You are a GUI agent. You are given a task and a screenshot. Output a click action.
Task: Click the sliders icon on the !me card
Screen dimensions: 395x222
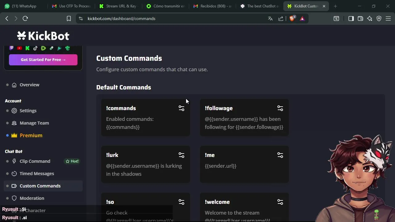[x=280, y=155]
